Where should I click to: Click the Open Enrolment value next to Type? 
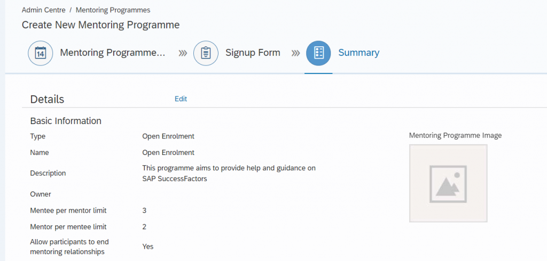point(168,136)
